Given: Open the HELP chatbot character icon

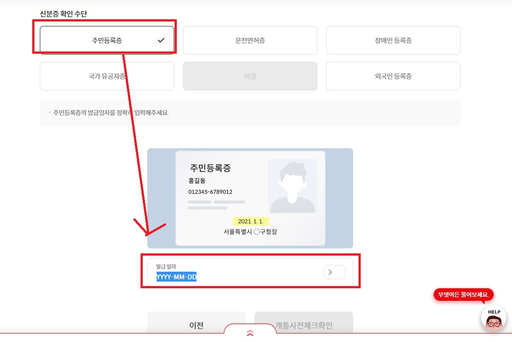Looking at the screenshot, I should [494, 318].
